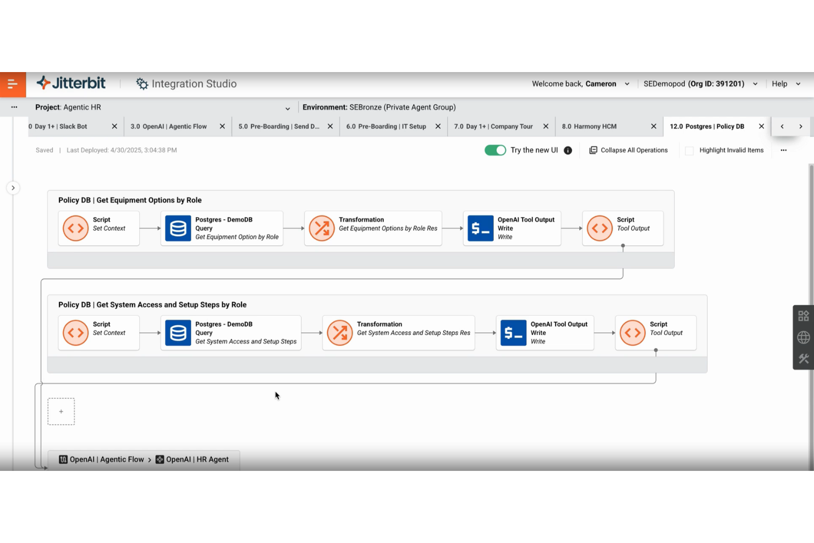The image size is (814, 543).
Task: Click the connector dot under Get Equipment Options Tool Output
Action: click(x=623, y=246)
